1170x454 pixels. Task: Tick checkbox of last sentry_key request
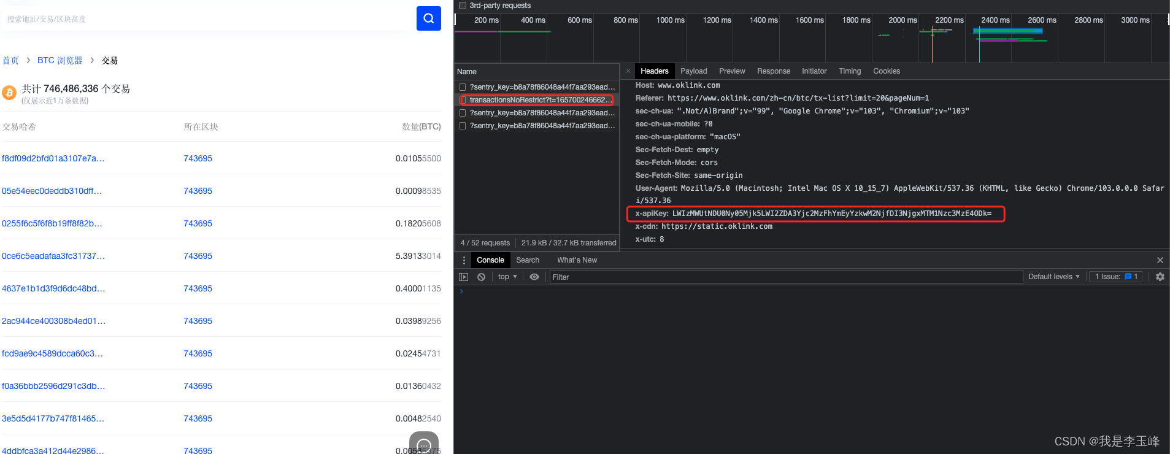click(x=463, y=126)
